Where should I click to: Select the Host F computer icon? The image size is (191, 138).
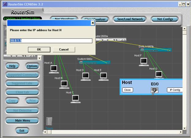coord(143,61)
